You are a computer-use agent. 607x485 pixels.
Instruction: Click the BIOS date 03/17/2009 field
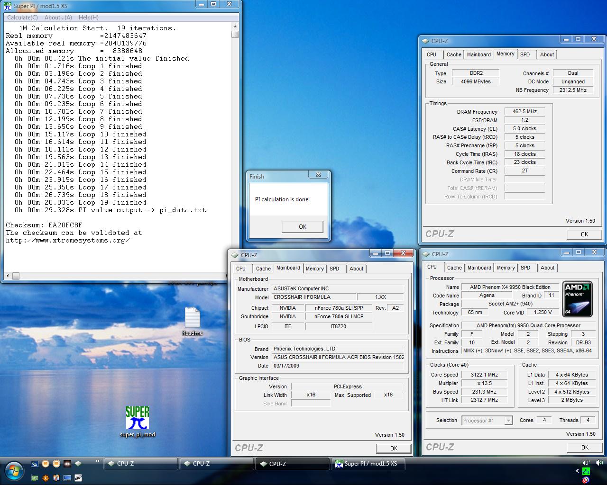click(x=338, y=366)
